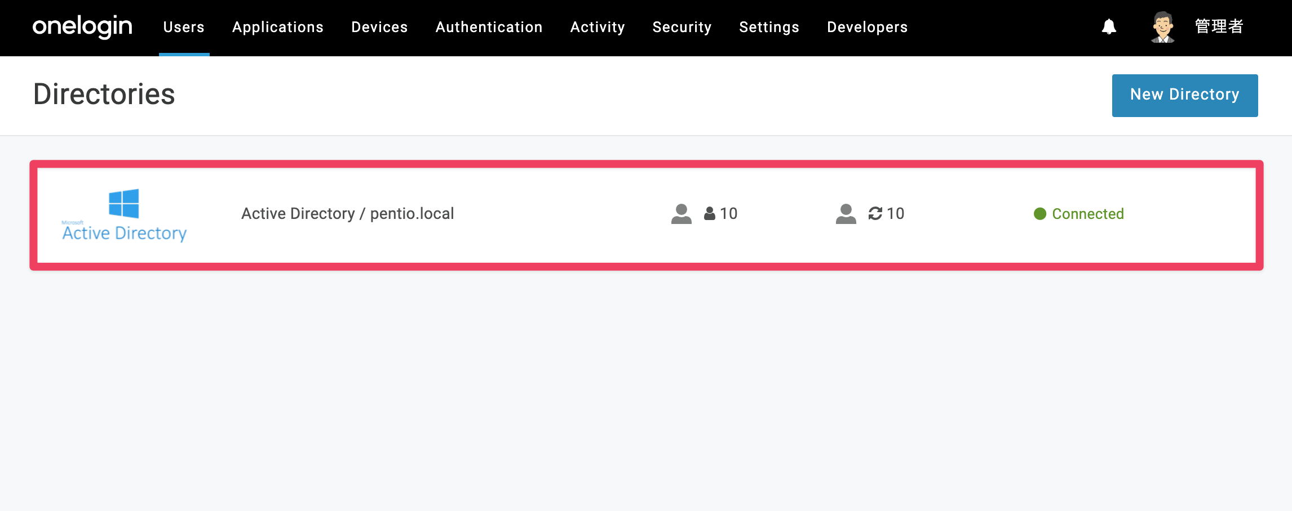Click the Directories page heading

click(104, 94)
